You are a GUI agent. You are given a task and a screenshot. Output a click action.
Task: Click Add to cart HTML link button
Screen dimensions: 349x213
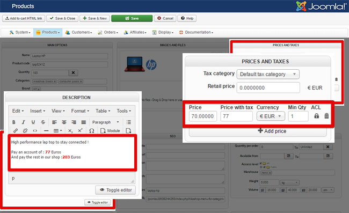pyautogui.click(x=24, y=18)
